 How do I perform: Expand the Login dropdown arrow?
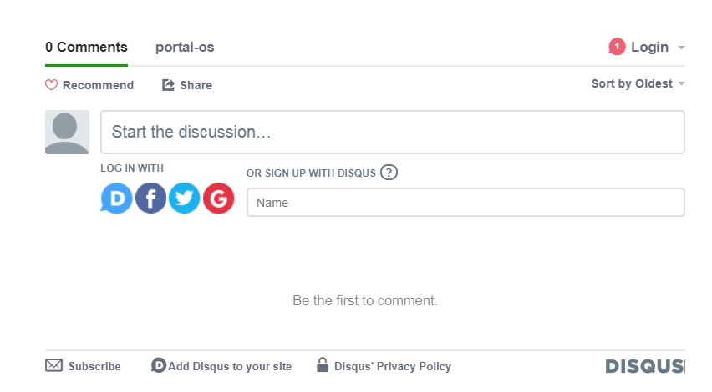(x=681, y=48)
